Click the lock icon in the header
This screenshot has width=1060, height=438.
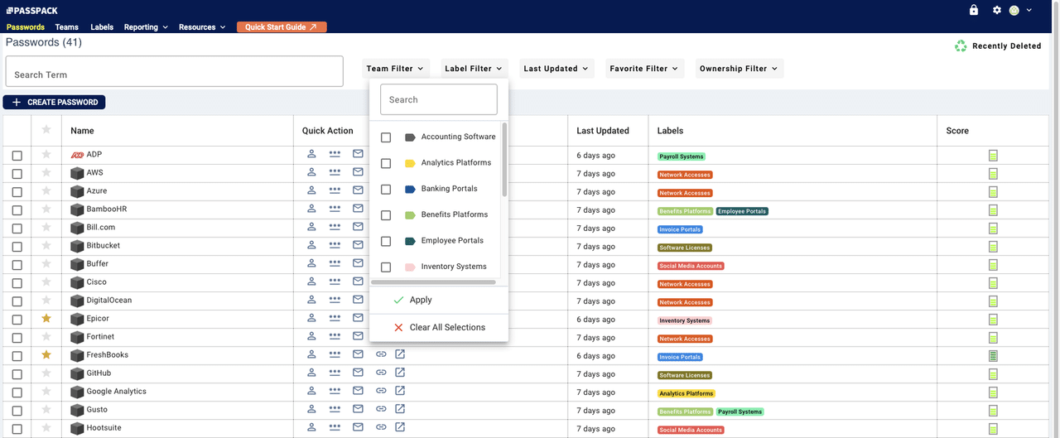pos(974,10)
